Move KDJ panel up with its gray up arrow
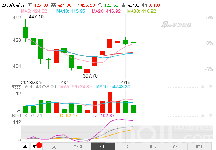 point(202,116)
